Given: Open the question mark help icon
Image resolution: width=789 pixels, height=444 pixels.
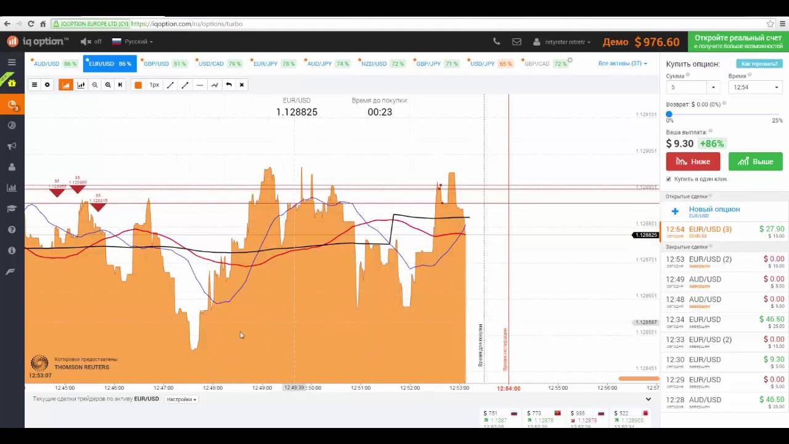Looking at the screenshot, I should [x=12, y=229].
